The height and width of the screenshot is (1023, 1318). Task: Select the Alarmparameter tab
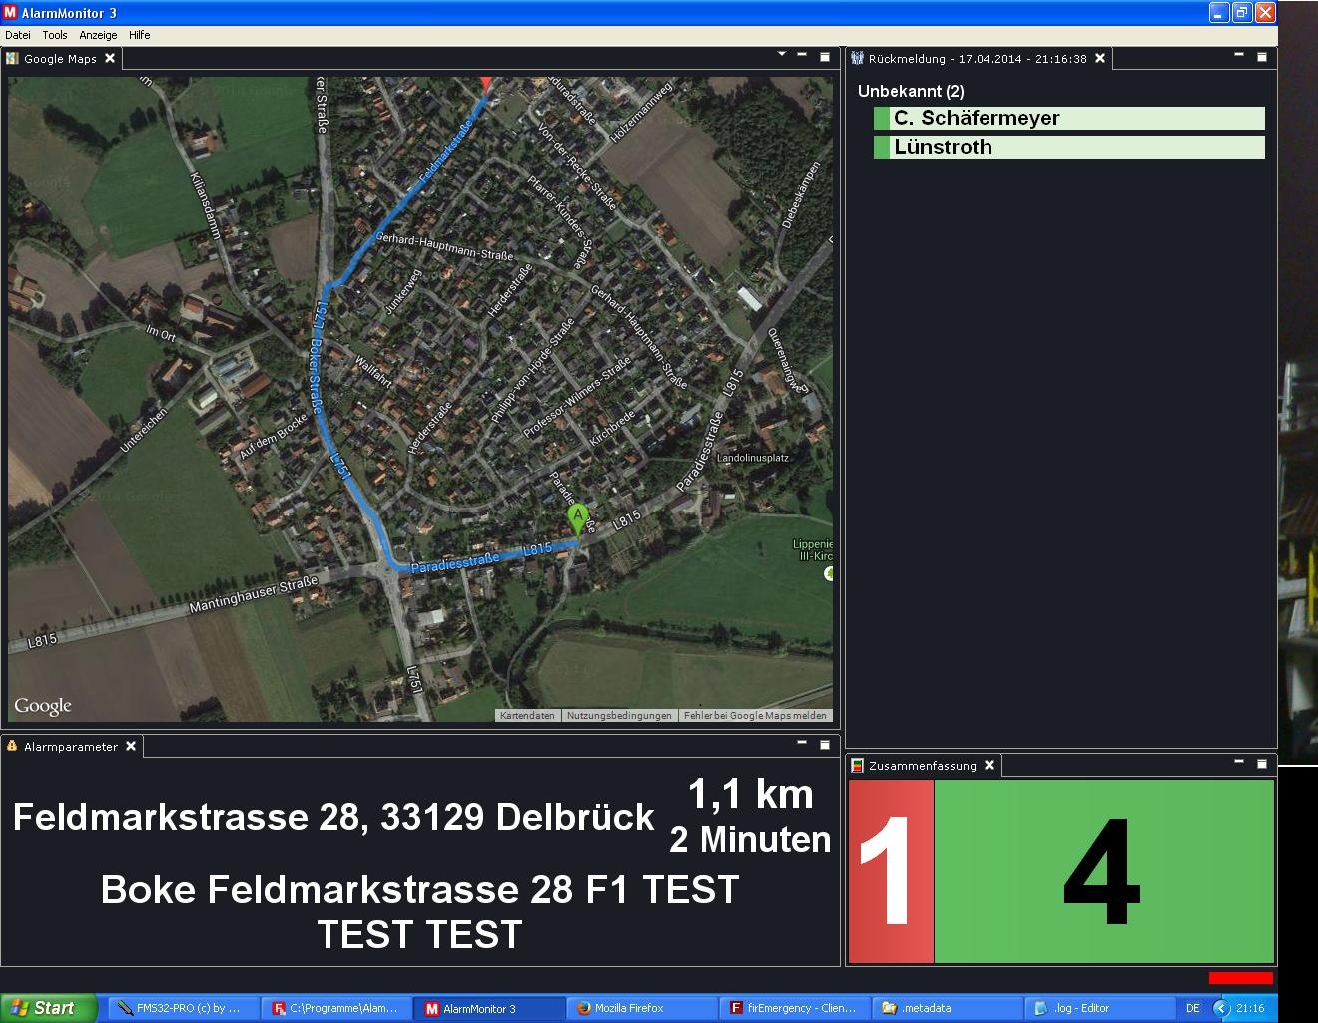click(x=70, y=747)
